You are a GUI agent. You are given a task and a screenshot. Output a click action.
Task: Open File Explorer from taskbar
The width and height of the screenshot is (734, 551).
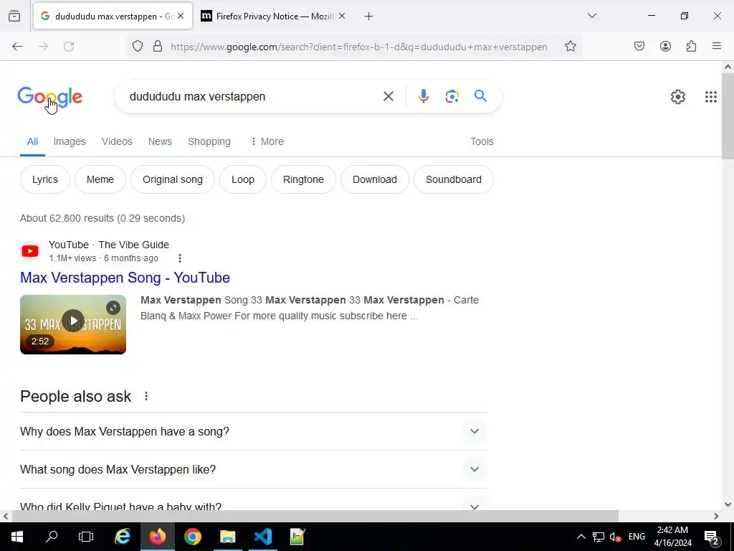click(227, 537)
